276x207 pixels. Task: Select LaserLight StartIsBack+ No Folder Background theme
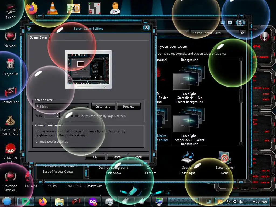point(190,84)
